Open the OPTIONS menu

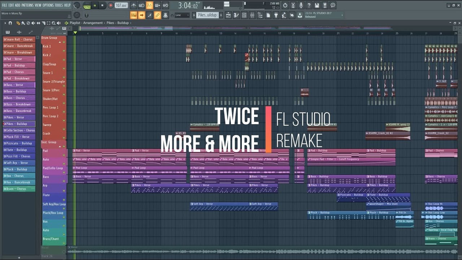tap(48, 5)
